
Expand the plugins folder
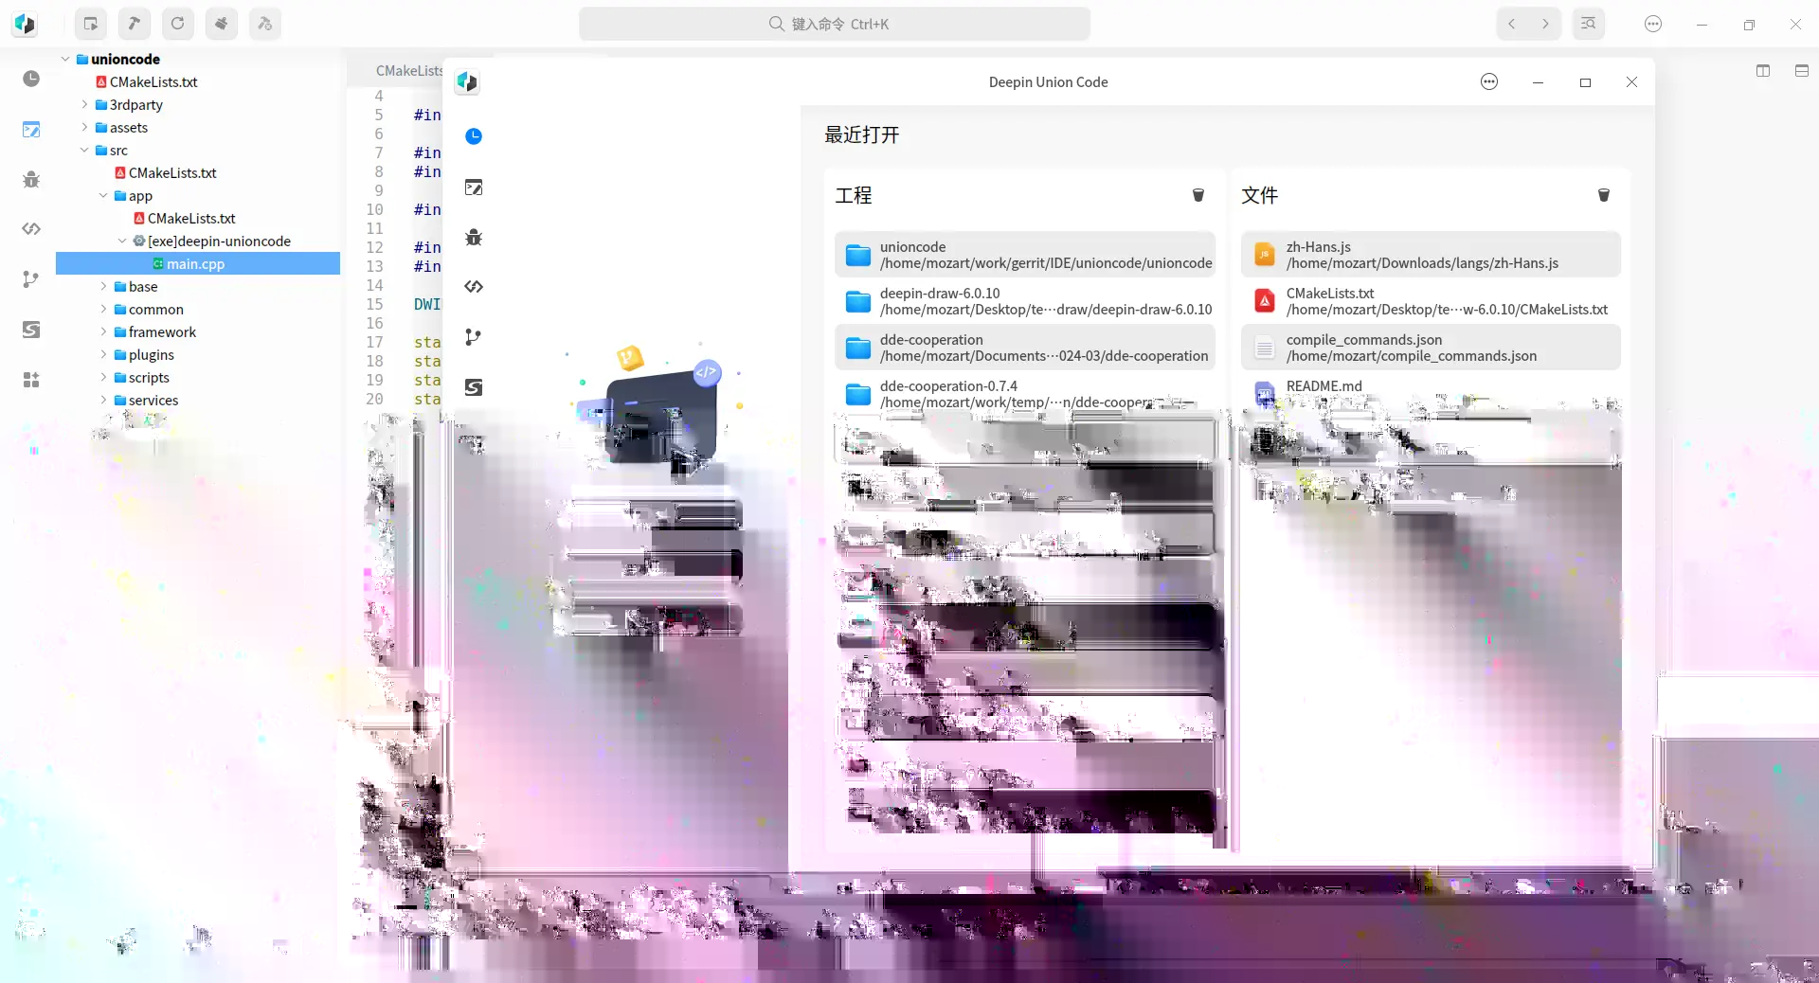[x=103, y=354]
